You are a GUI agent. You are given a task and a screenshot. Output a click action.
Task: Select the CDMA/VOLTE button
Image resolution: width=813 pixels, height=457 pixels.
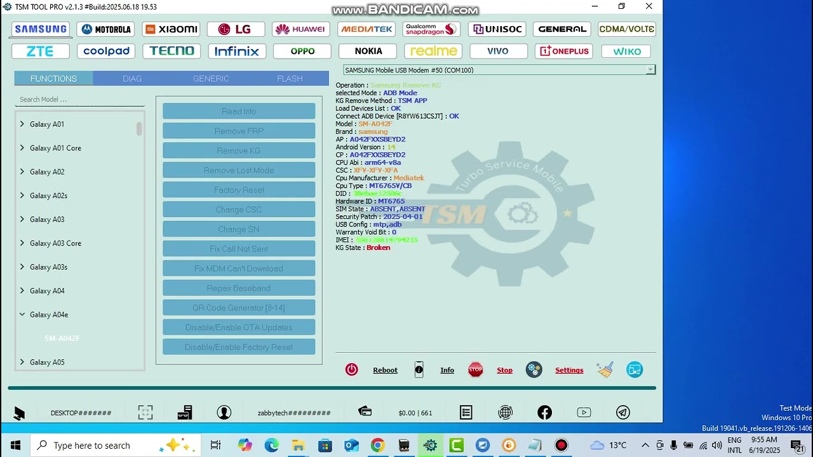pos(627,29)
